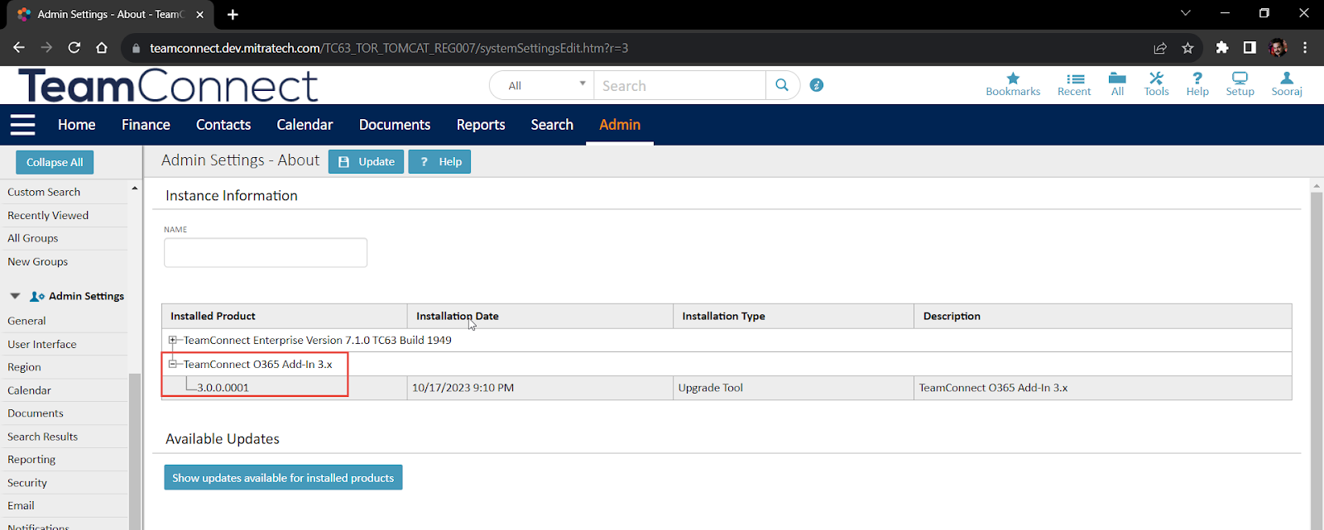The width and height of the screenshot is (1324, 530).
Task: Go to the Search tab
Action: tap(552, 125)
